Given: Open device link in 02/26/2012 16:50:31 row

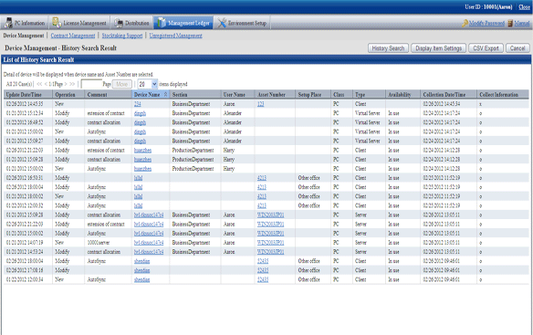Looking at the screenshot, I should 138,178.
